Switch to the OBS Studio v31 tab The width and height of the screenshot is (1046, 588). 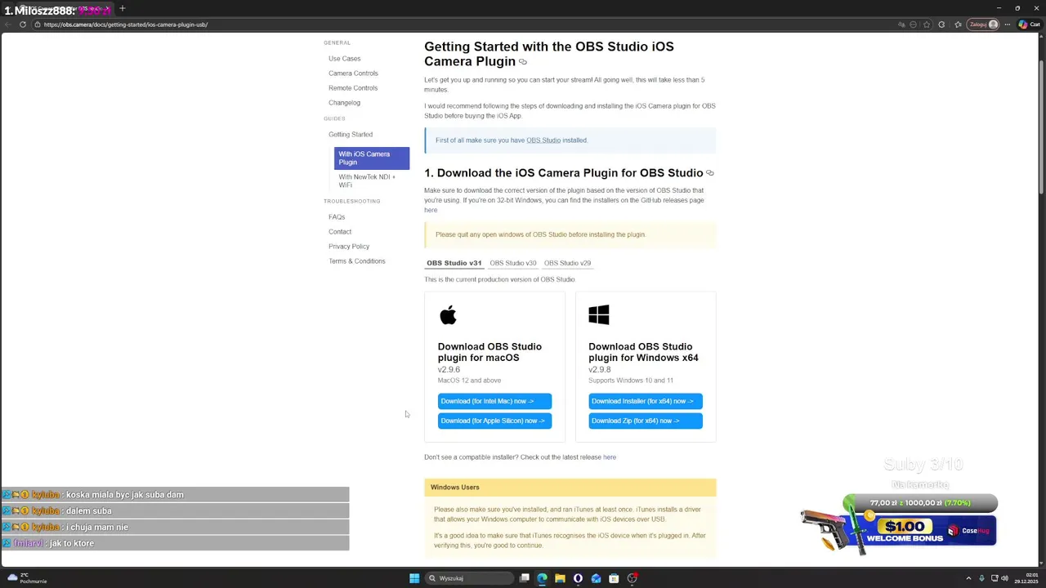pyautogui.click(x=454, y=263)
